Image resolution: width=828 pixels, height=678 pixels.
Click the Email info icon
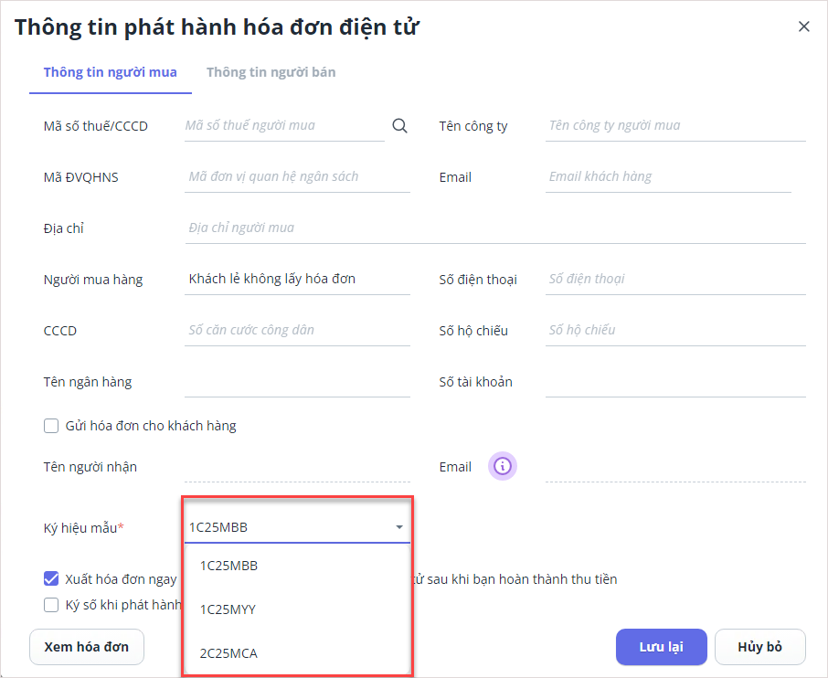click(502, 467)
